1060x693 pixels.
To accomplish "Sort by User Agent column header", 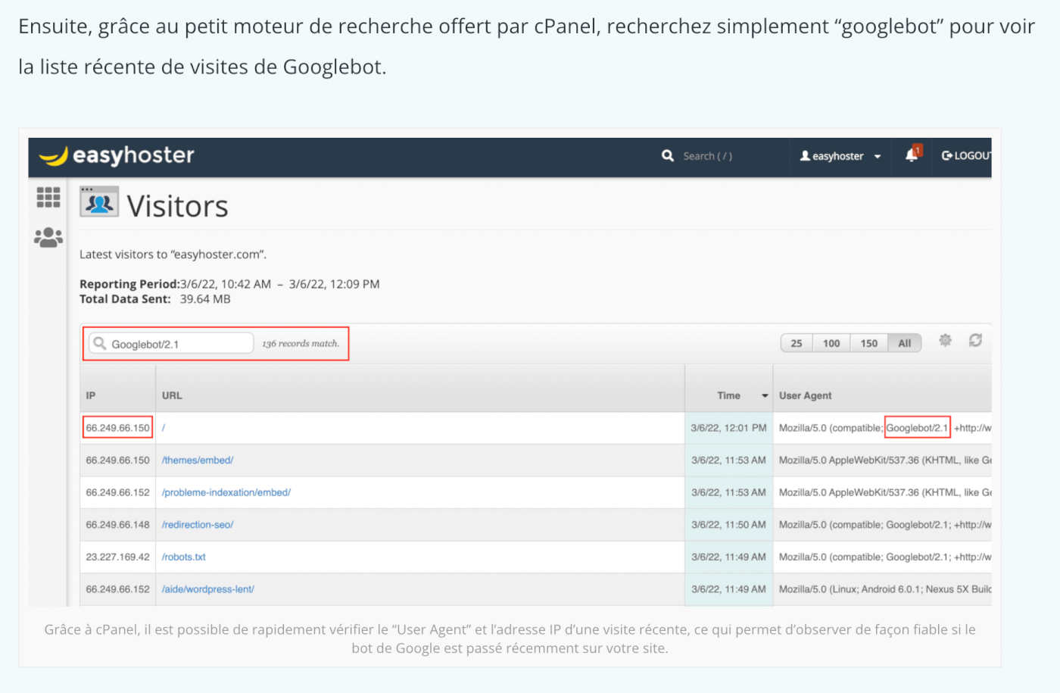I will click(x=805, y=395).
